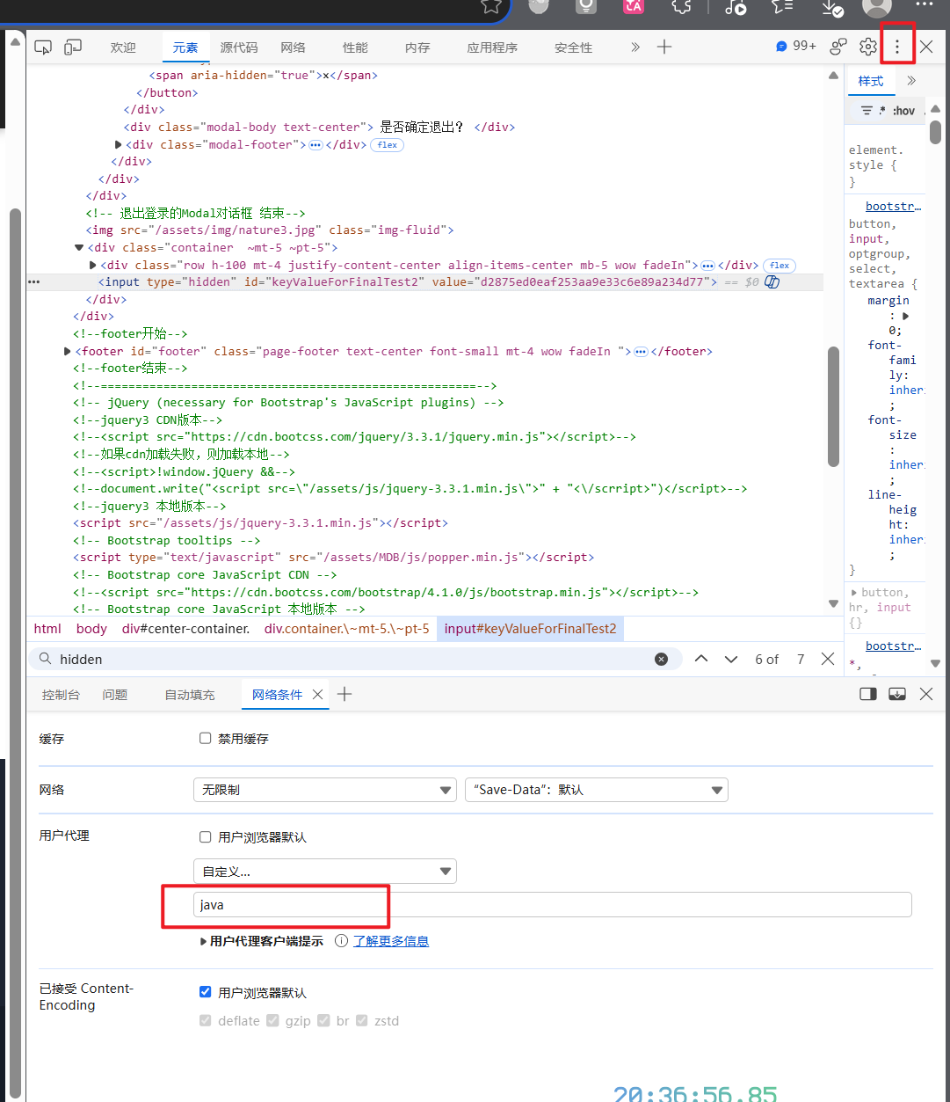
Task: Select body in the breadcrumb path
Action: [91, 629]
